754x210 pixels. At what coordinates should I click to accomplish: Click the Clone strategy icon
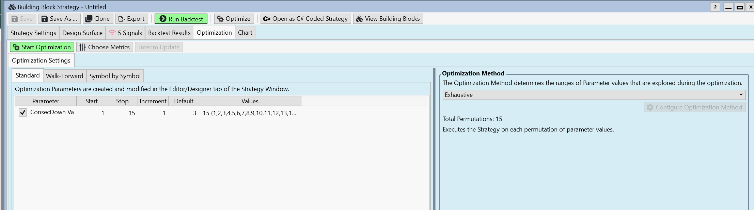coord(89,19)
